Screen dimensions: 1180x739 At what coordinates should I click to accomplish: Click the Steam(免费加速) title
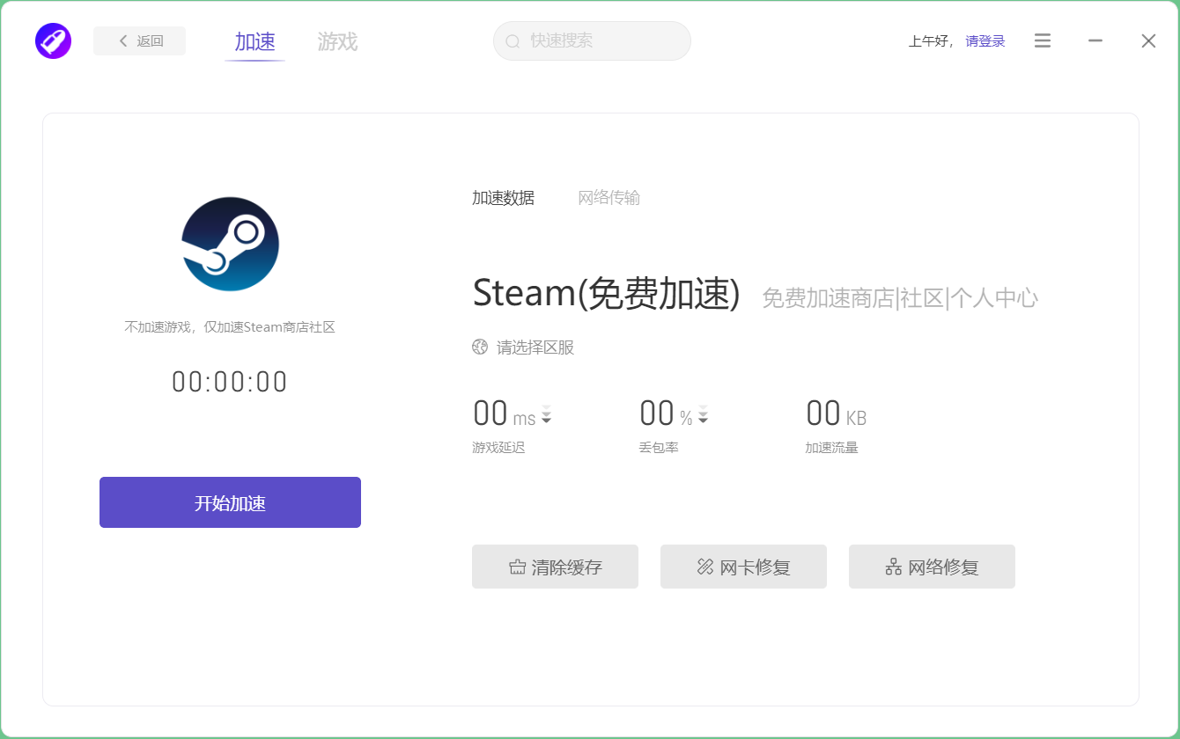(x=606, y=293)
